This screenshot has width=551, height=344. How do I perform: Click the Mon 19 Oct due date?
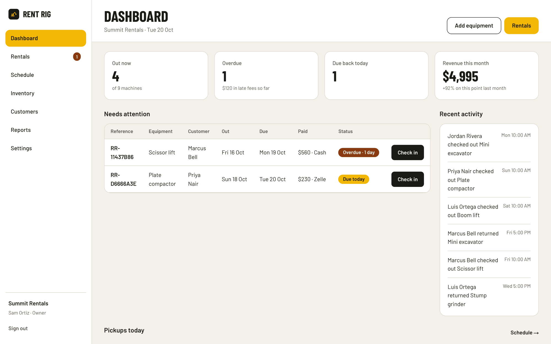[272, 152]
